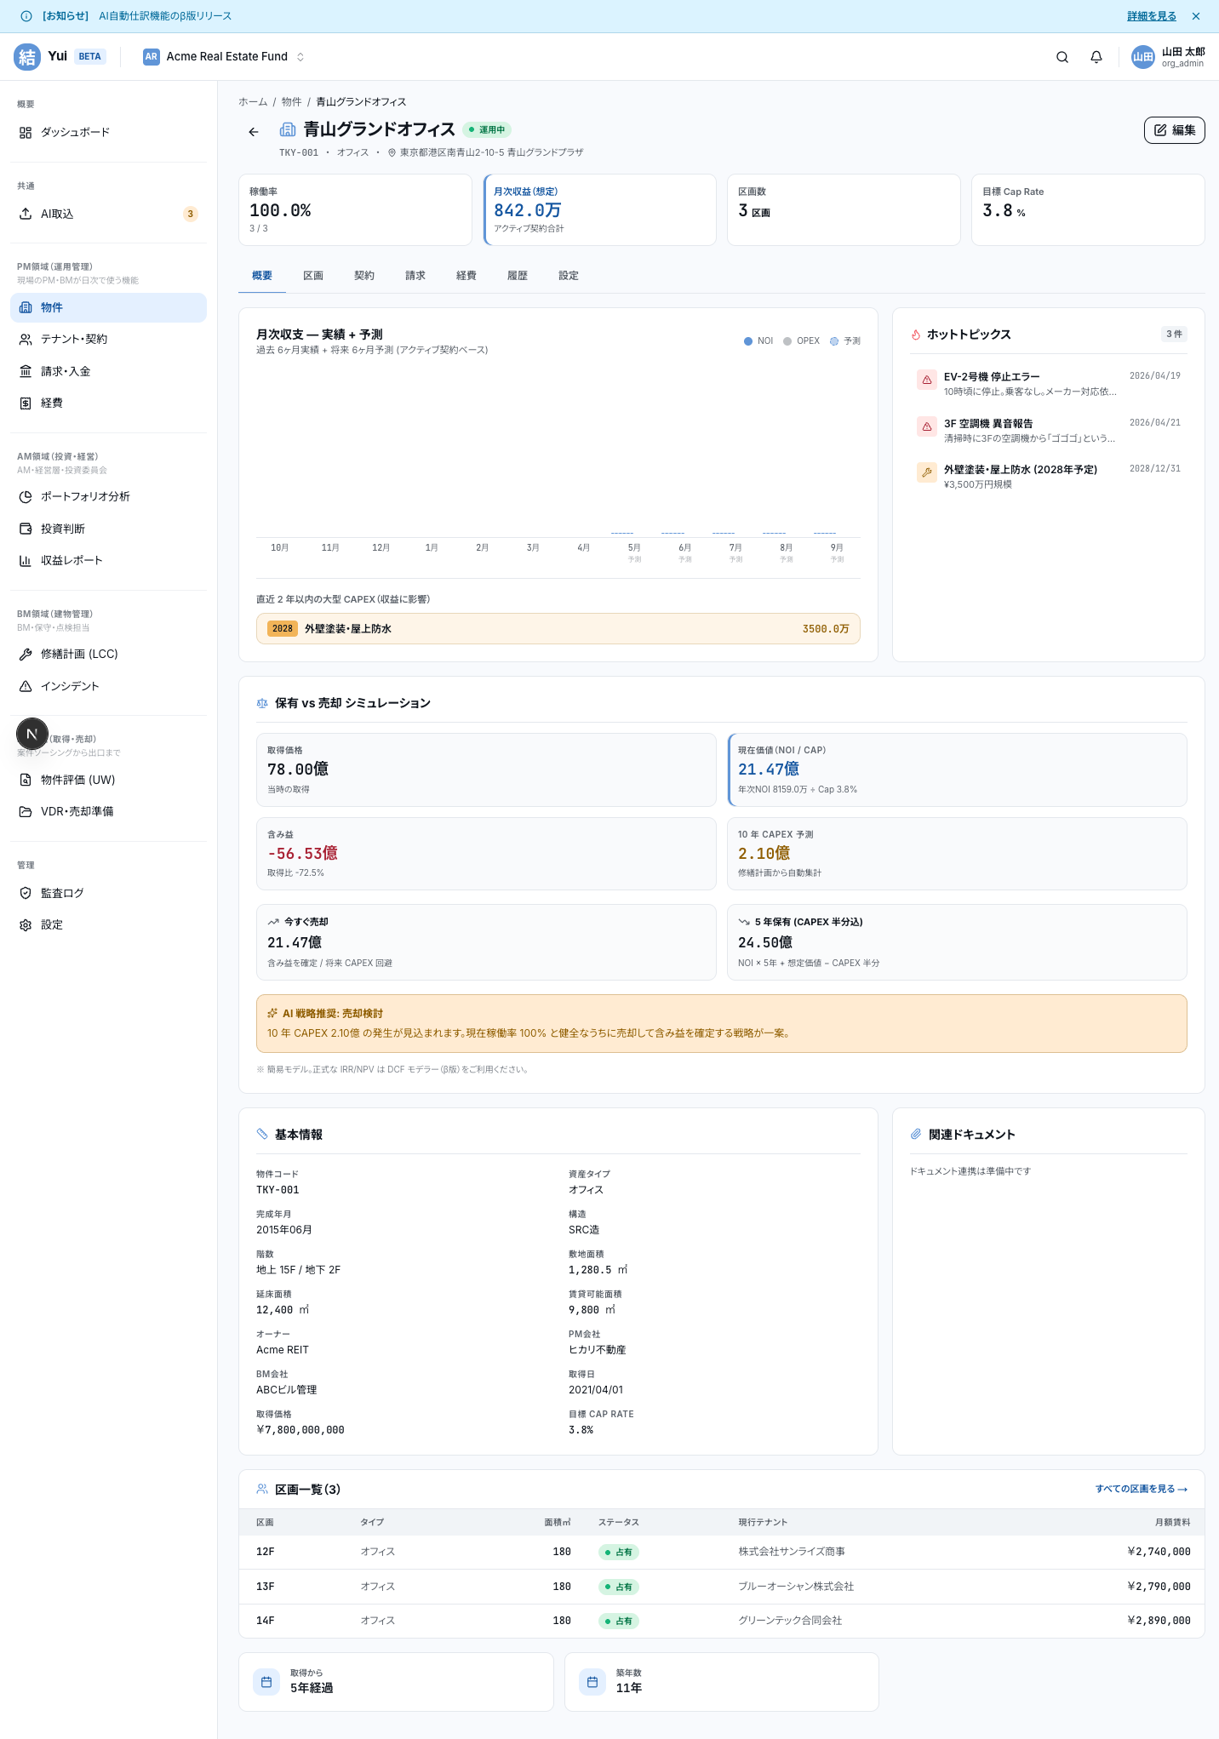Go to ホーム breadcrumb

point(253,102)
